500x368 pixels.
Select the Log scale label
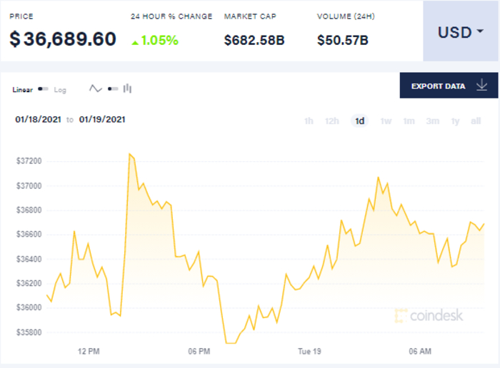(x=60, y=90)
